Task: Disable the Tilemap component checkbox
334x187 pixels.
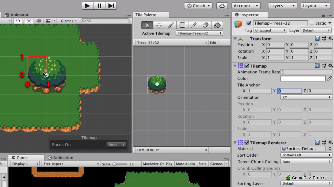Action: [247, 66]
